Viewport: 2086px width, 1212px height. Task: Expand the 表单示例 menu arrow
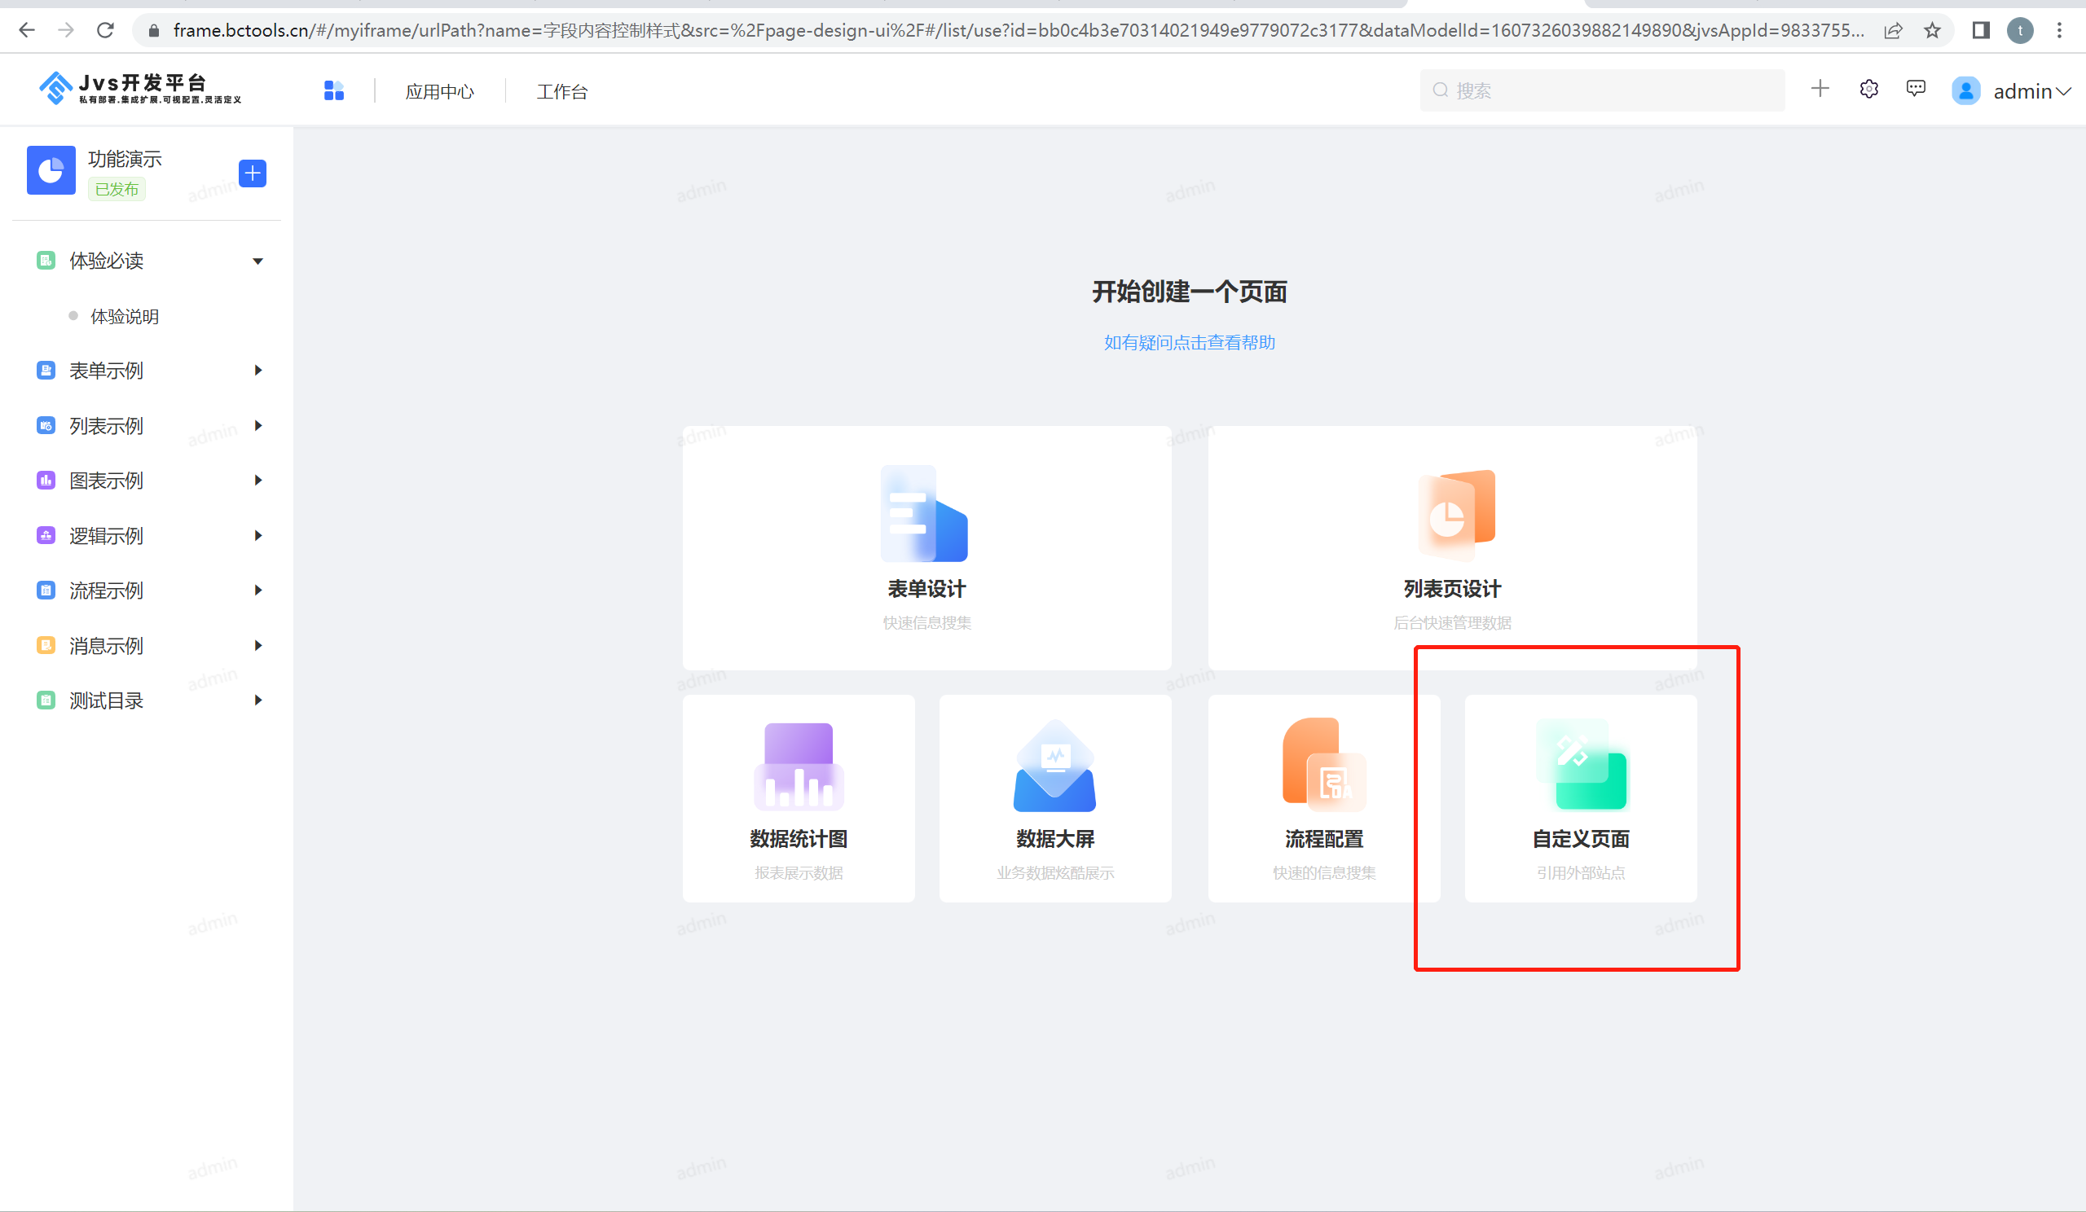[x=257, y=371]
